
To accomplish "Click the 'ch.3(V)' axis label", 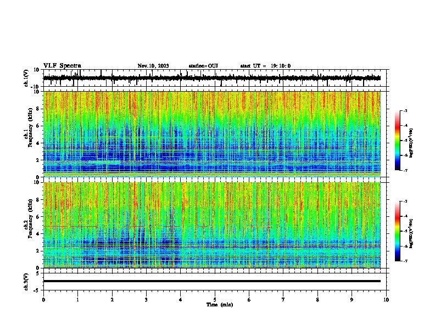I will 26,282.
